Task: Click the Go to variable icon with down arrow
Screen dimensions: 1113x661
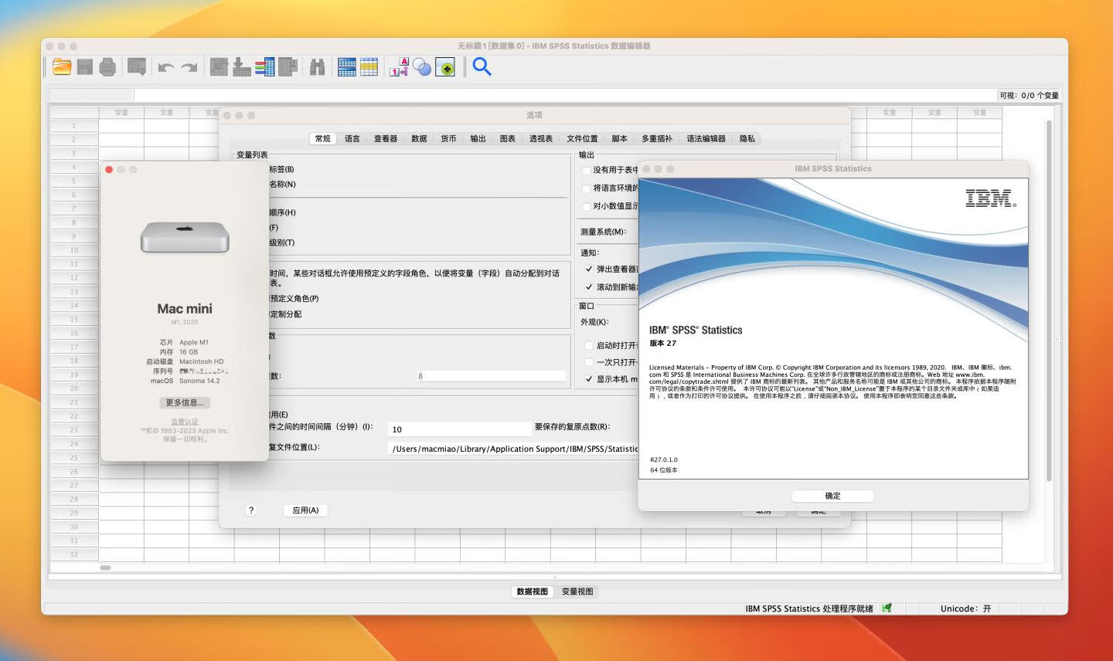Action: [242, 67]
